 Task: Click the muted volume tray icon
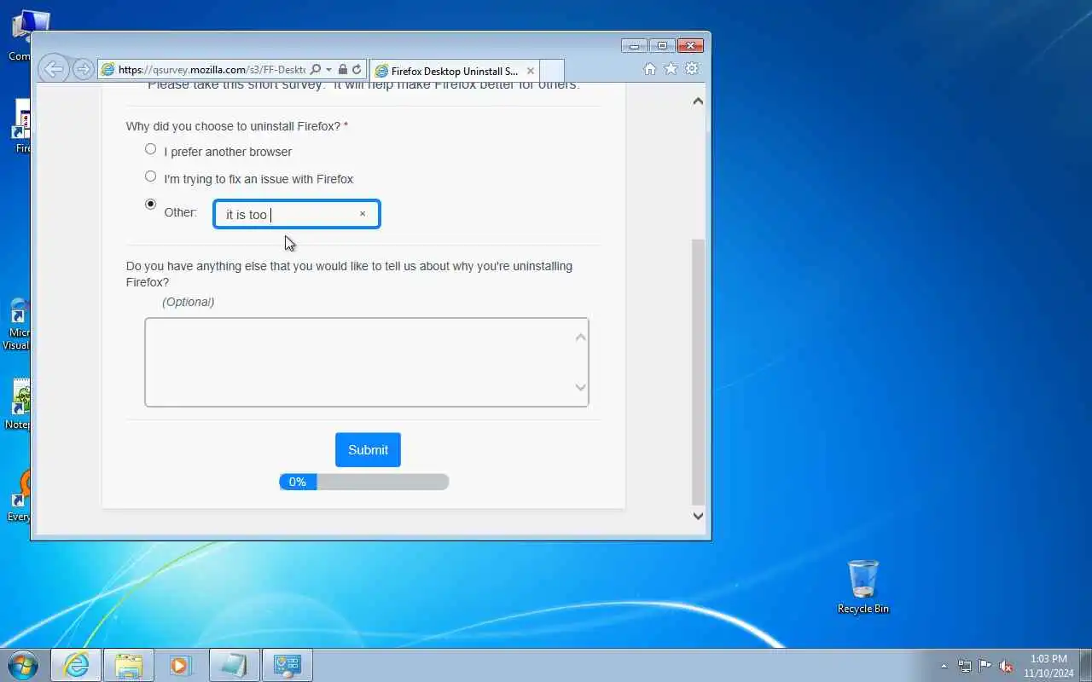click(1006, 666)
